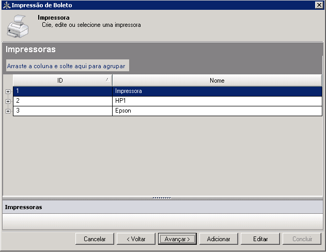
Task: Close the Impressão de Boleto window
Action: pos(319,5)
